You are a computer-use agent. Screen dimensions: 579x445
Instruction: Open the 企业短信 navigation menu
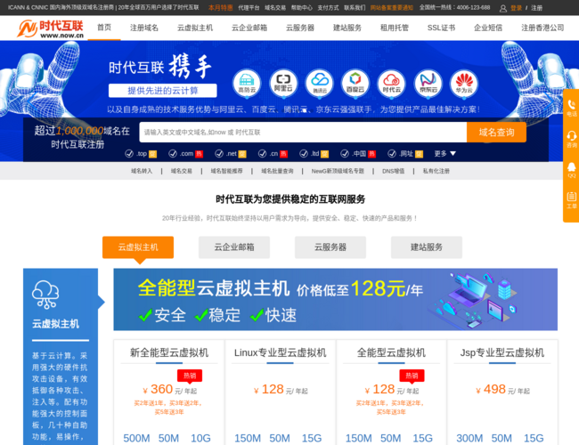click(488, 28)
